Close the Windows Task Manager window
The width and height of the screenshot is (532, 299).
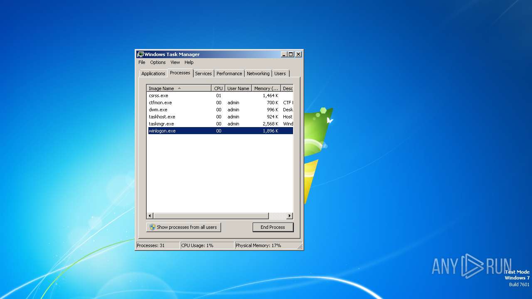pos(298,54)
